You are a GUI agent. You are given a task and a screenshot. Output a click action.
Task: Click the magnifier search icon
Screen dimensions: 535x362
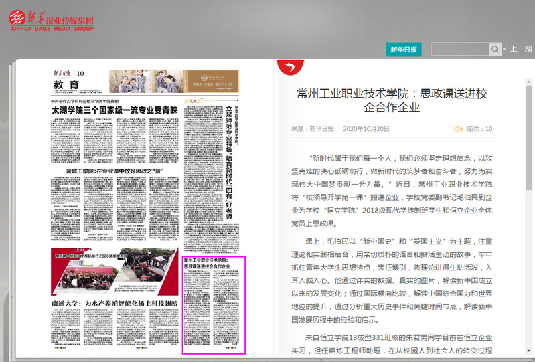pyautogui.click(x=495, y=49)
